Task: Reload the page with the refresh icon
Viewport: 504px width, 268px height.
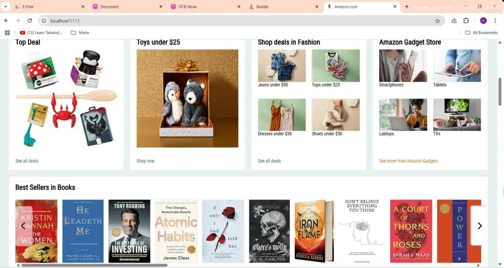Action: coord(30,21)
